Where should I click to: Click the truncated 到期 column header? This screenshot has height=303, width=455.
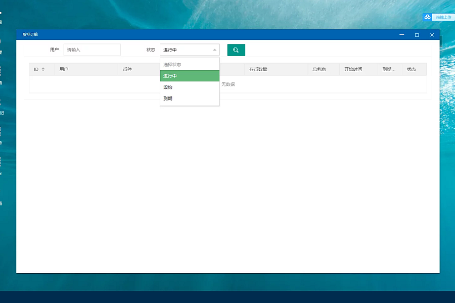(x=389, y=69)
